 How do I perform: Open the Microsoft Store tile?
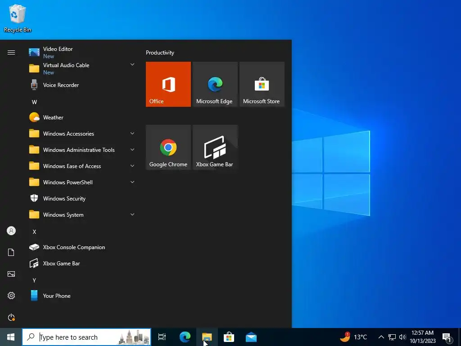click(262, 84)
